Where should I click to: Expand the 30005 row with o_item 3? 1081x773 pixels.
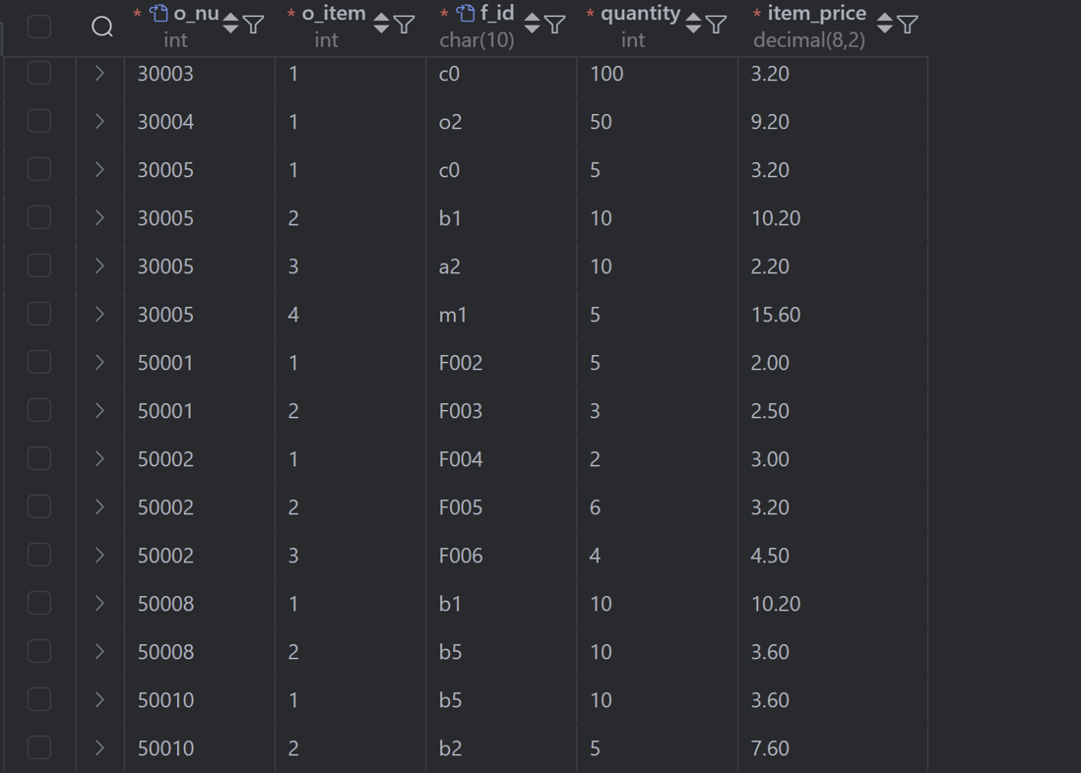(x=99, y=266)
